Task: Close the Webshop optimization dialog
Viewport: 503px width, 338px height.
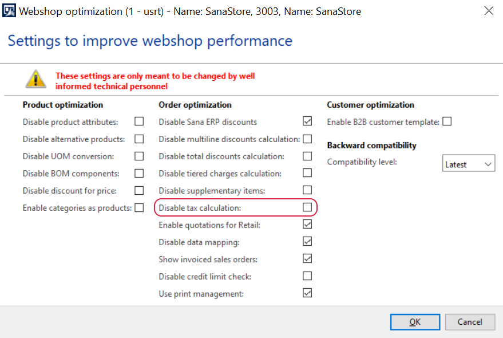Action: (489, 11)
